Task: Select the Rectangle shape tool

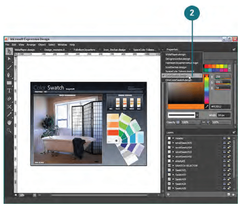Action: tap(9, 83)
